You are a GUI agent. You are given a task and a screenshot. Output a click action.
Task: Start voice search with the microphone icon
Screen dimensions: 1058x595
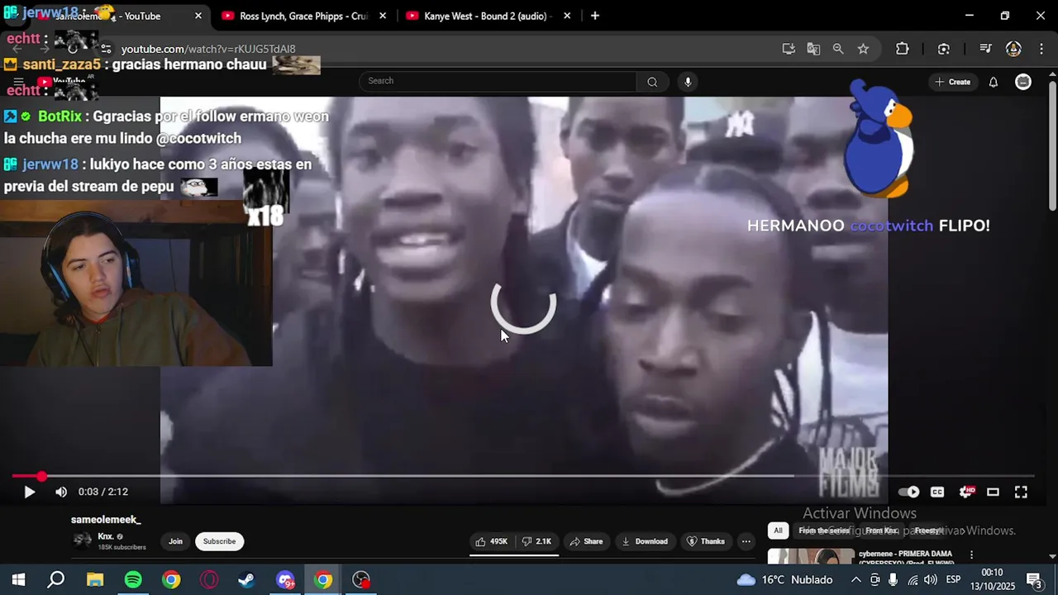pyautogui.click(x=688, y=81)
